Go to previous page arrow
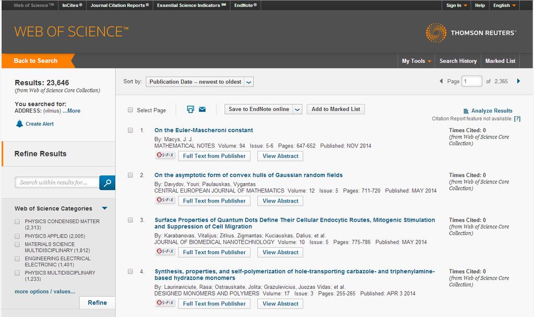Viewport: 534px width, 317px height. (x=441, y=81)
